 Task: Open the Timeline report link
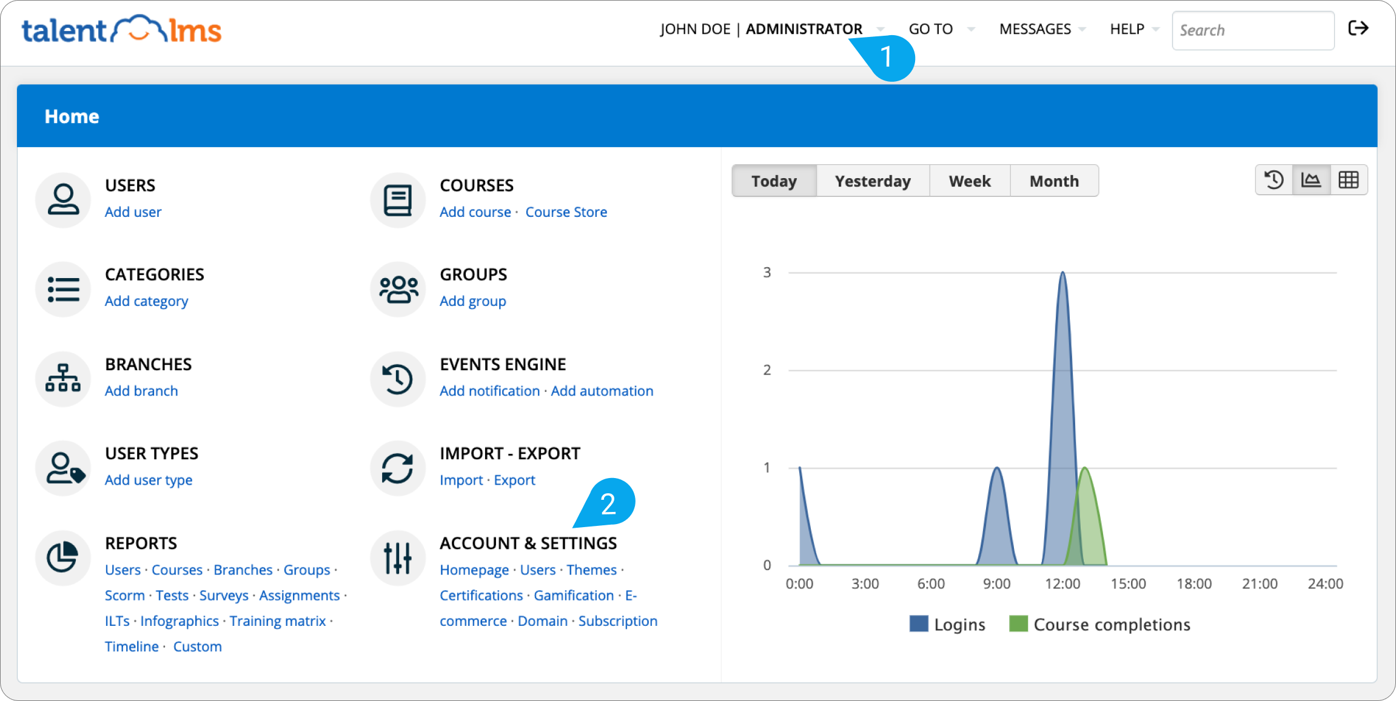(132, 646)
